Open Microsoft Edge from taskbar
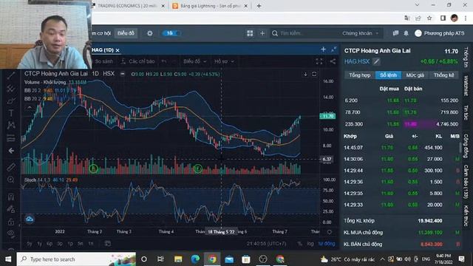The height and width of the screenshot is (266, 473). [x=195, y=259]
